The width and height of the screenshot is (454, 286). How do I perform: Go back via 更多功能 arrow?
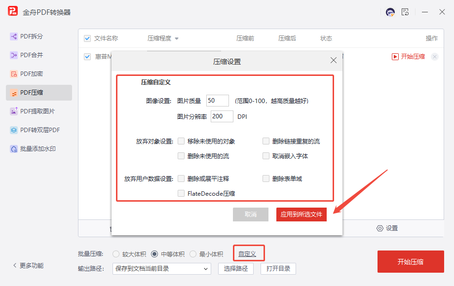point(15,265)
